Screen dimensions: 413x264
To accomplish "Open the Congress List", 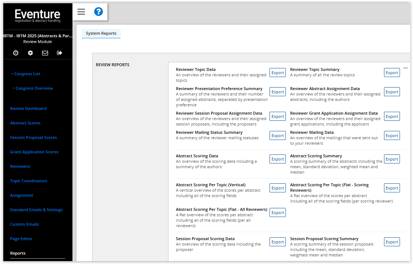I will click(x=26, y=73).
